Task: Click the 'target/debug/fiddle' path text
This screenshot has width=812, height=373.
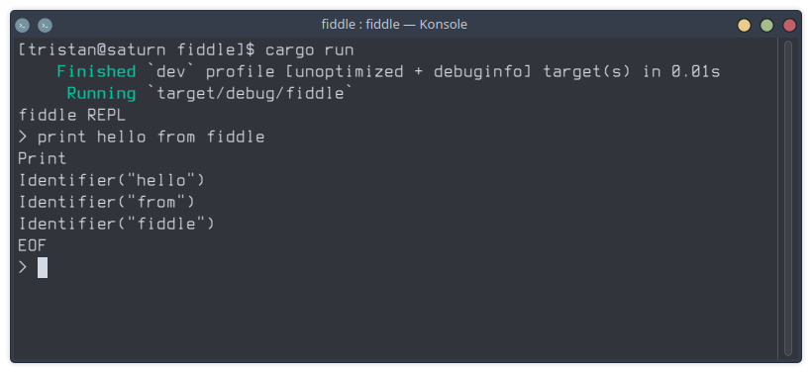Action: tap(251, 93)
